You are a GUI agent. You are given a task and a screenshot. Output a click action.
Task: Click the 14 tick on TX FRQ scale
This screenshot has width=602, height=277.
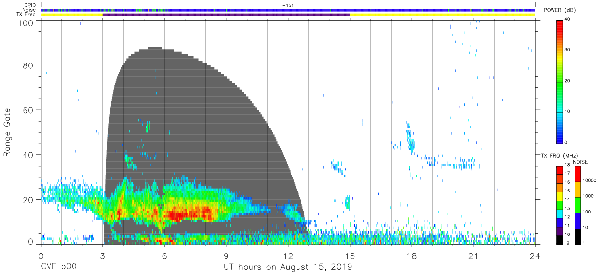[x=569, y=200]
